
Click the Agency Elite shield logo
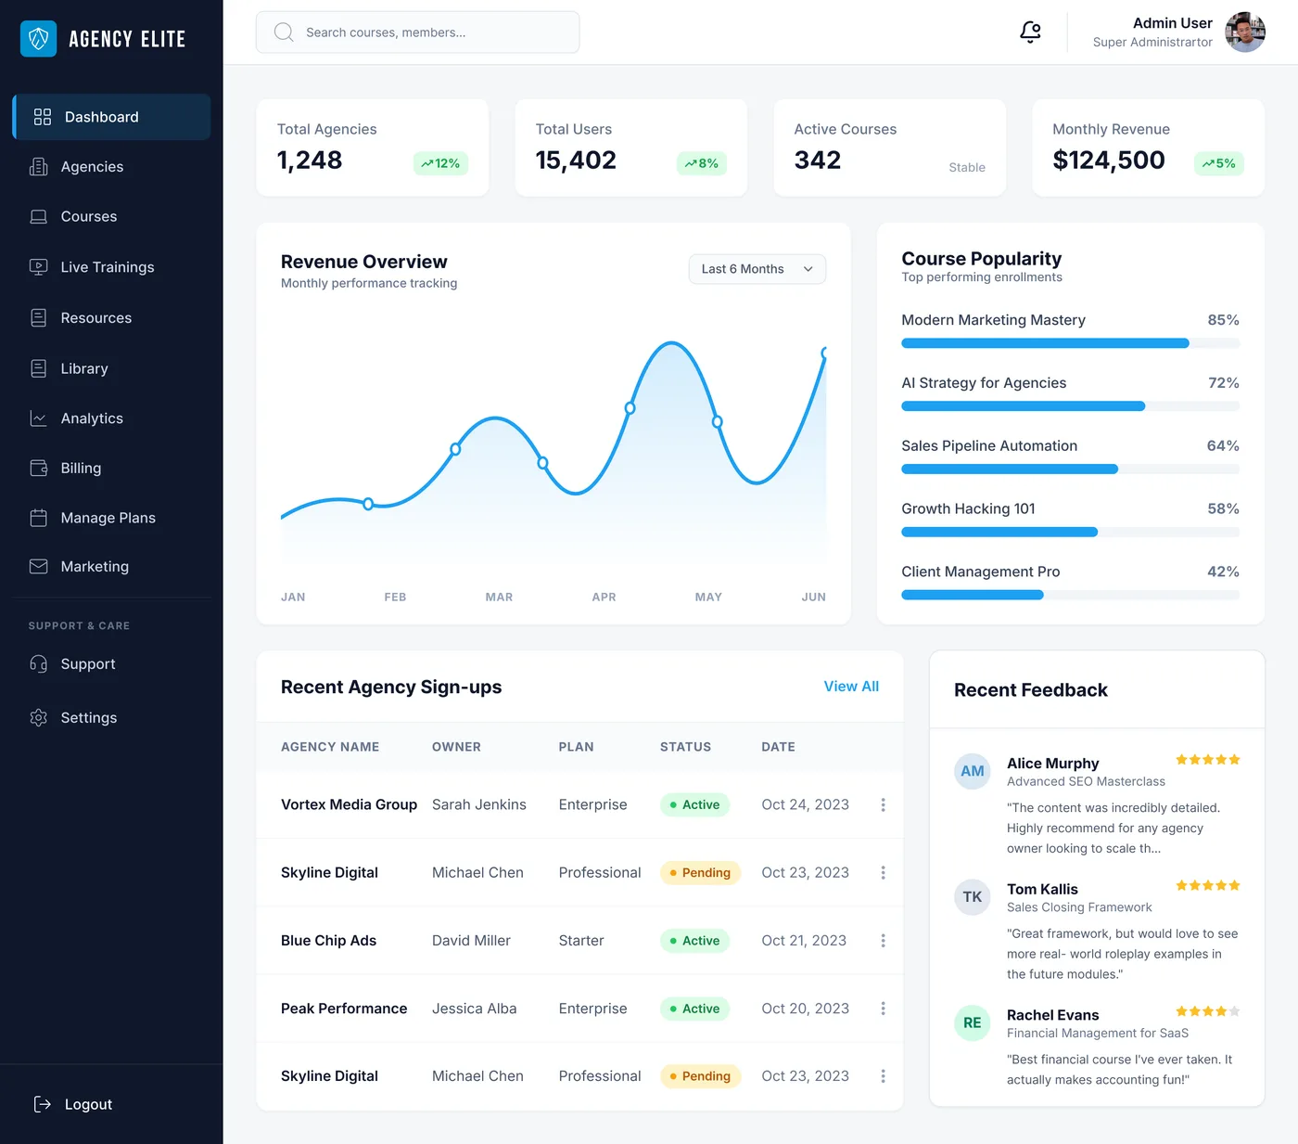[38, 39]
